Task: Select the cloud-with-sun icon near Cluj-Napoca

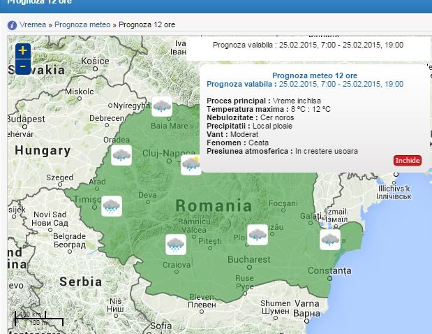Action: click(191, 165)
